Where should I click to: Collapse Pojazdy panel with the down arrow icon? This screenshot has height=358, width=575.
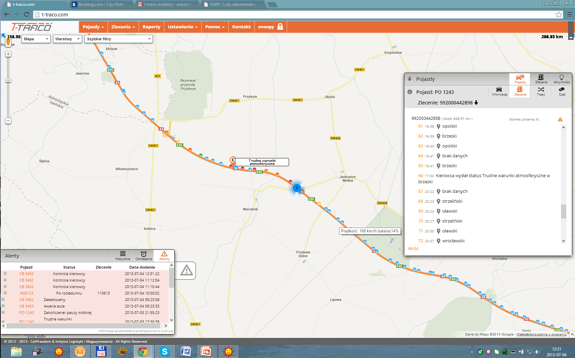click(x=409, y=79)
